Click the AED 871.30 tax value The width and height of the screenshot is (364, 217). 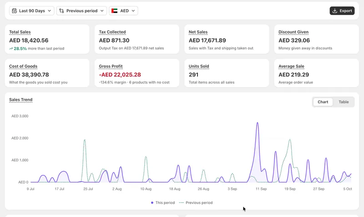[x=114, y=40]
